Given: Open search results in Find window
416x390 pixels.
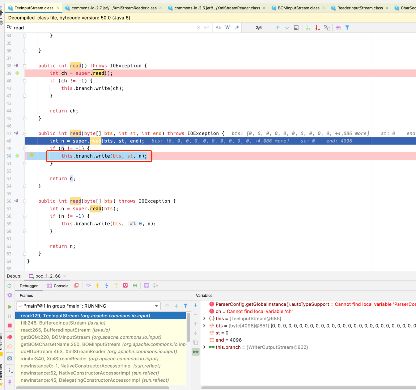Looking at the screenshot, I should click(x=296, y=27).
